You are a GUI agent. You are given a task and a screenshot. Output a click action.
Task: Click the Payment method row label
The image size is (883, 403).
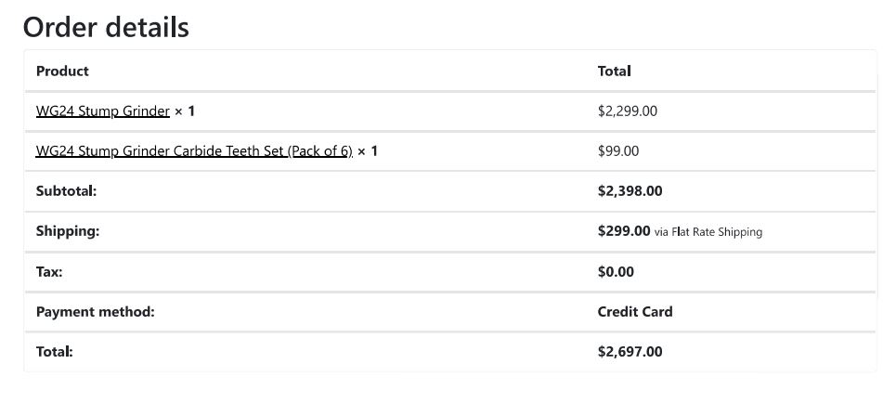pyautogui.click(x=95, y=312)
